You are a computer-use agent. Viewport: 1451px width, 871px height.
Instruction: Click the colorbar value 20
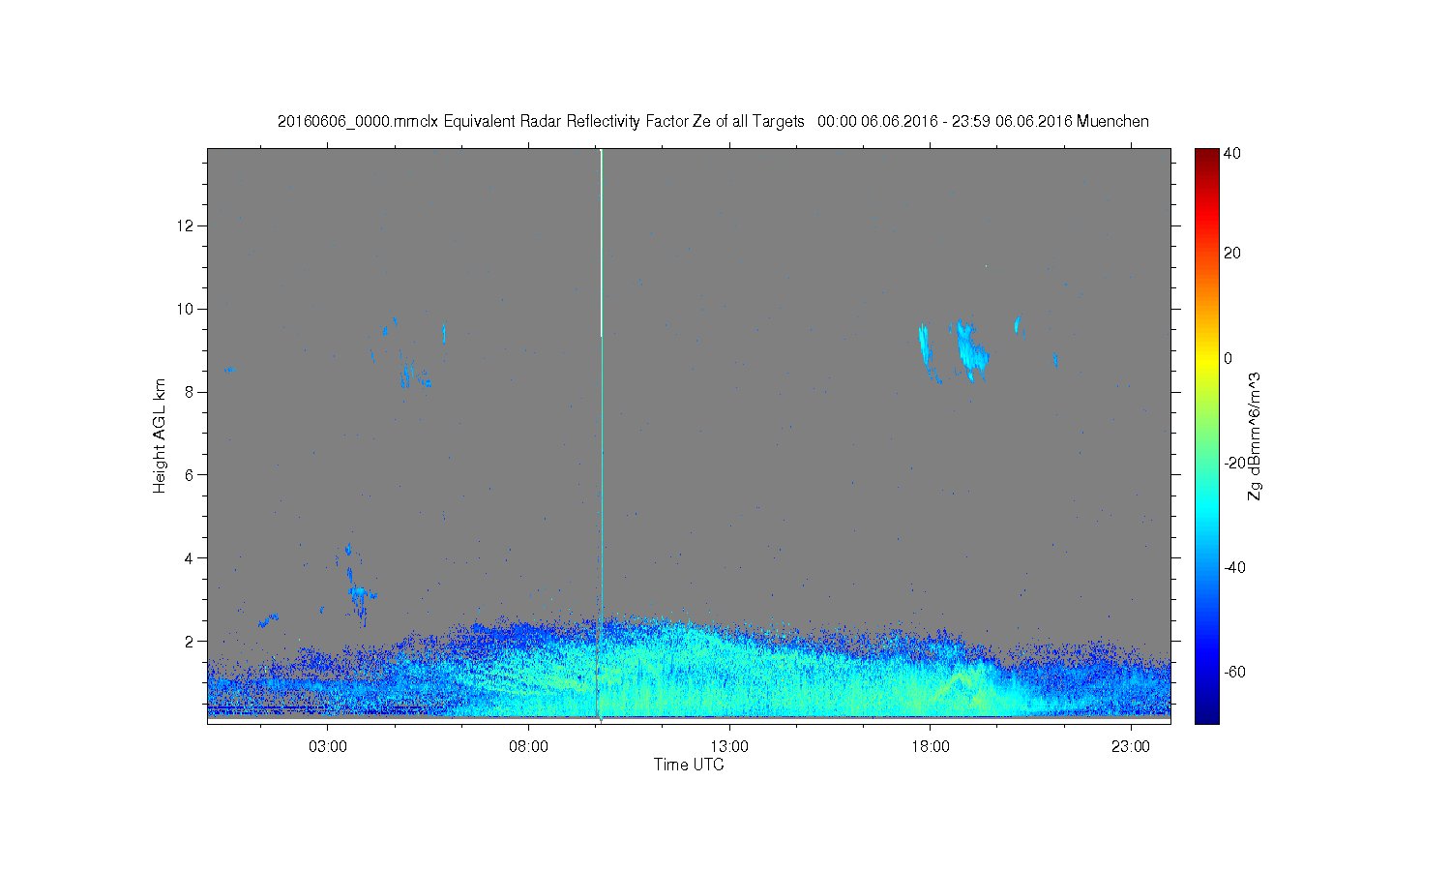tap(1232, 254)
